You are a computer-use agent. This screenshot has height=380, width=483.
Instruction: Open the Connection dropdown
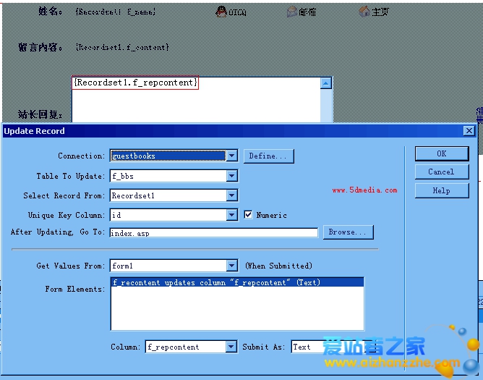coord(231,156)
